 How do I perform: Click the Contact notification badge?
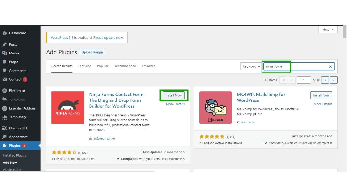click(25, 79)
